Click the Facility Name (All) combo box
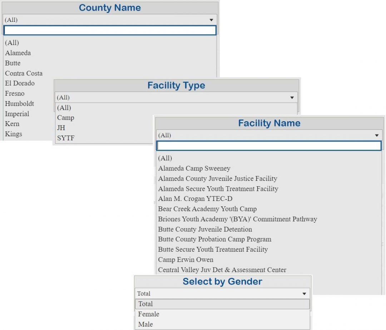The image size is (386, 330). pyautogui.click(x=269, y=135)
